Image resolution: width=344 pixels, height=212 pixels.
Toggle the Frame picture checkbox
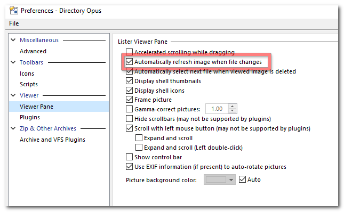(x=129, y=100)
